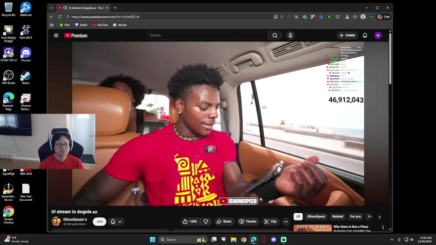436x245 pixels.
Task: Dislike the Angola stream video
Action: [x=206, y=222]
